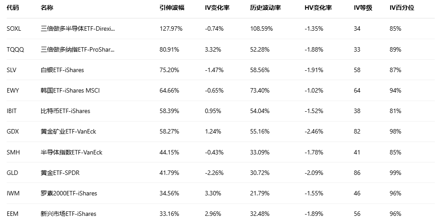437x223 pixels.
Task: Select the SLV ticker code
Action: [x=12, y=70]
